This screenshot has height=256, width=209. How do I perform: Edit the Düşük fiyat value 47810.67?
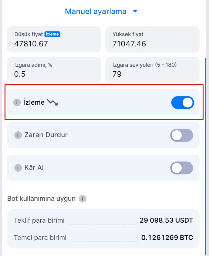[31, 44]
